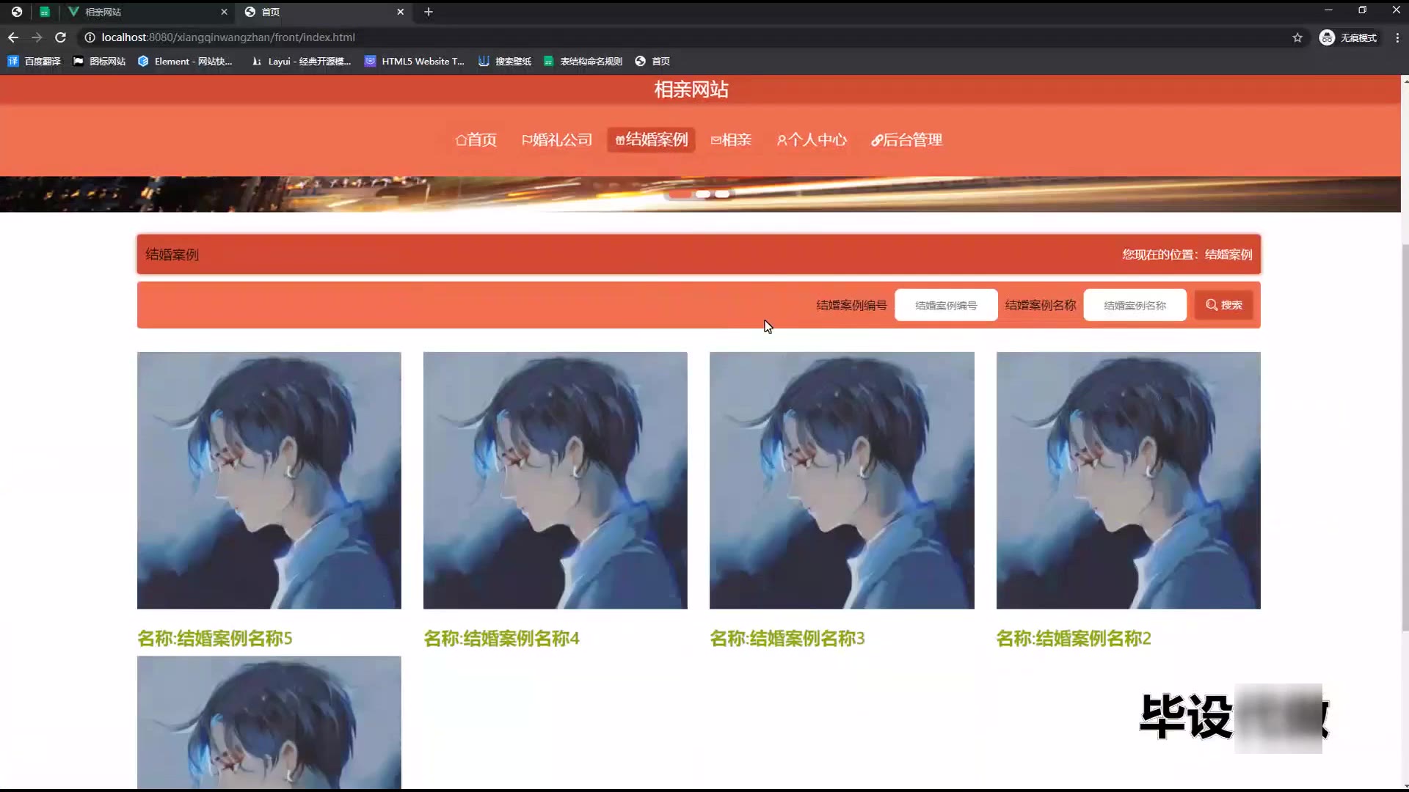Viewport: 1409px width, 792px height.
Task: Click the browser forward arrow
Action: tap(37, 37)
